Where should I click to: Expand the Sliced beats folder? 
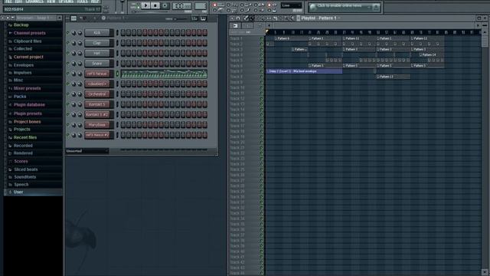(25, 169)
